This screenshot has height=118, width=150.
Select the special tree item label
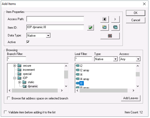point(27,74)
